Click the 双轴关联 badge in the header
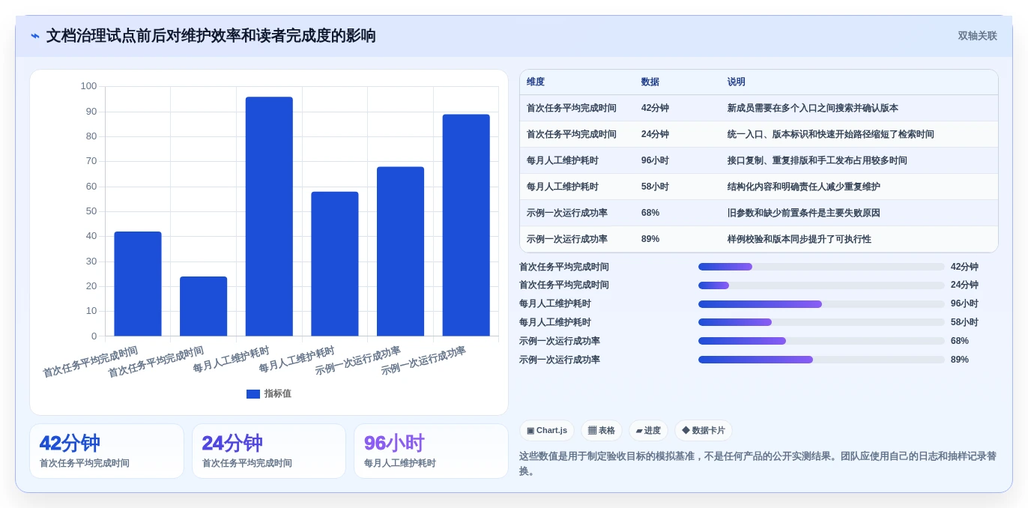 click(977, 36)
